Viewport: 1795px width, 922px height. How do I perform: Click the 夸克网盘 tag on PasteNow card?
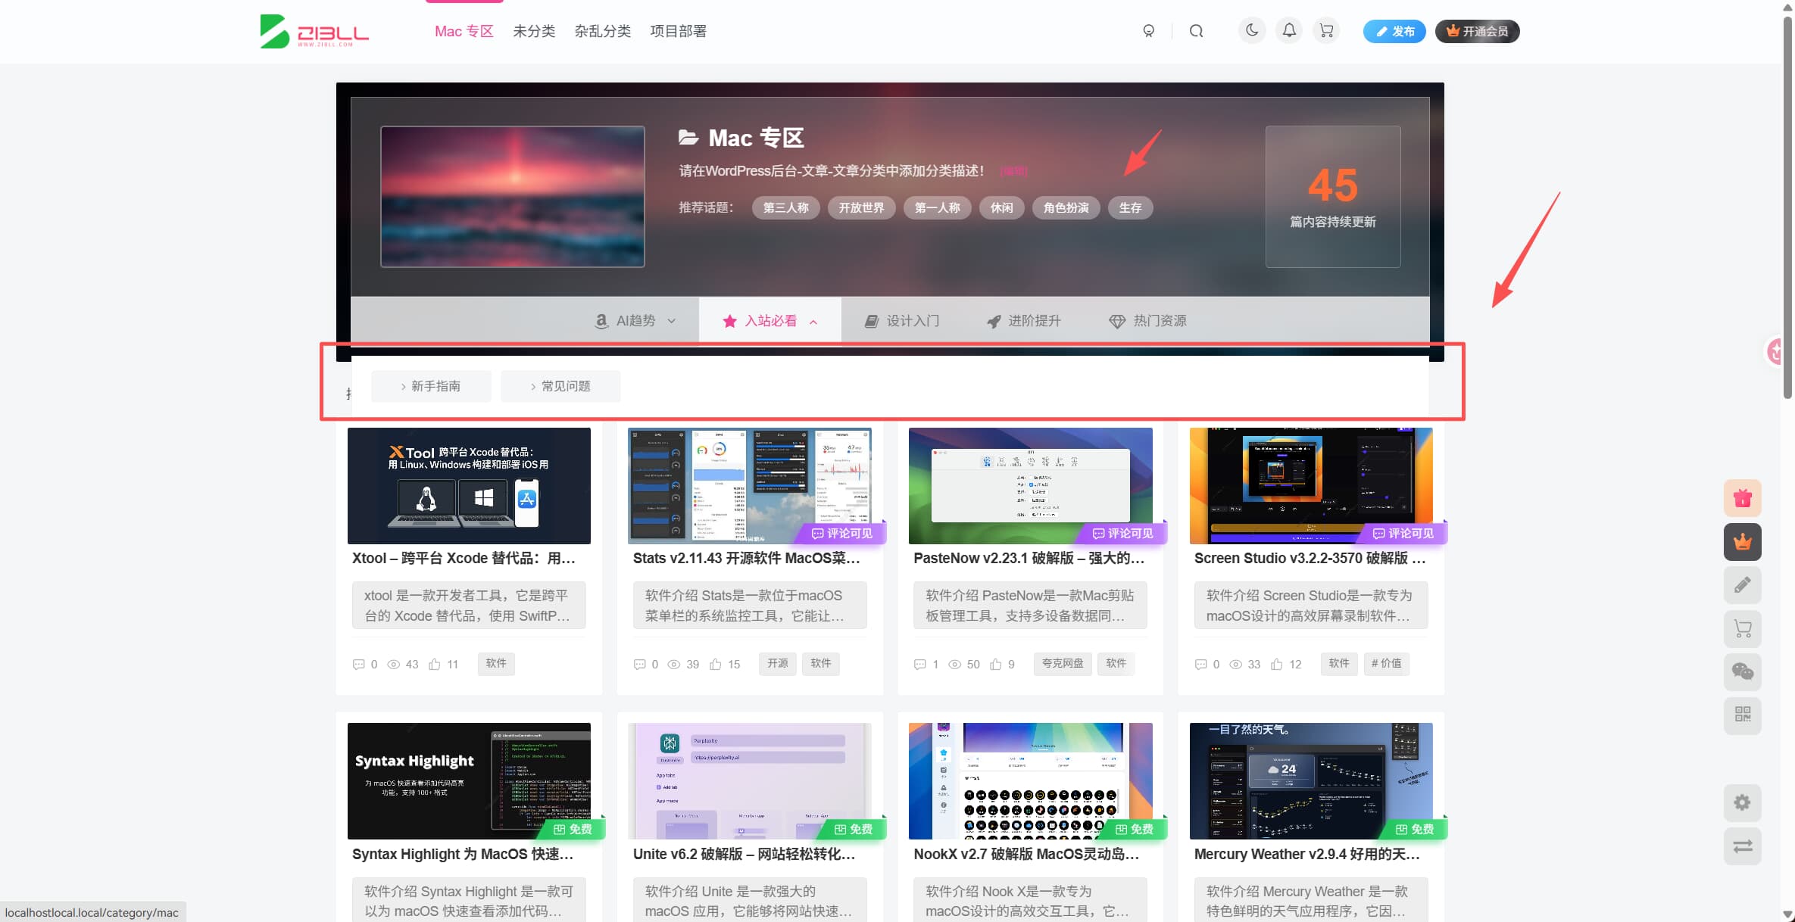point(1063,664)
